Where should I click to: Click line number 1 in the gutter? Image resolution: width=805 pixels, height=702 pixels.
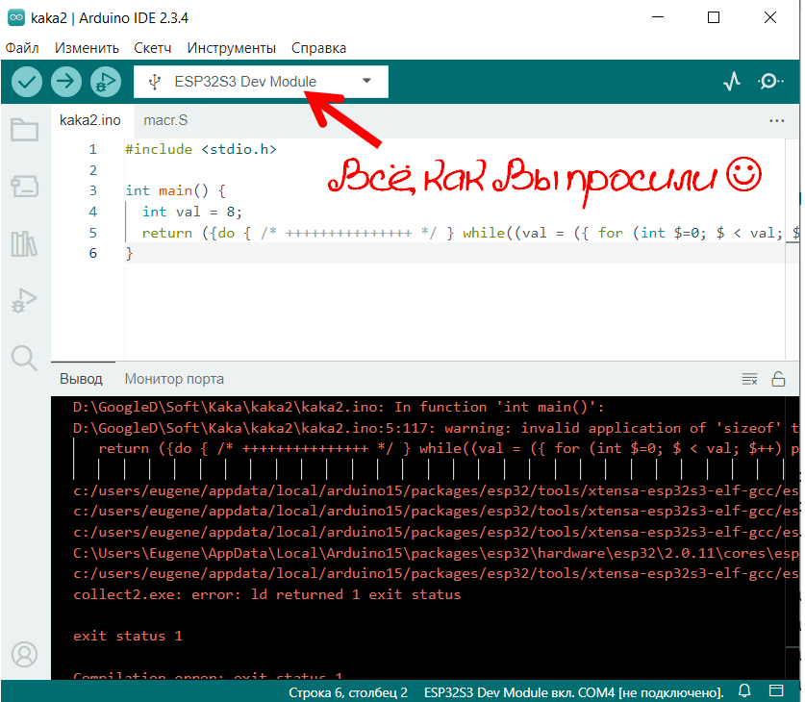coord(93,149)
